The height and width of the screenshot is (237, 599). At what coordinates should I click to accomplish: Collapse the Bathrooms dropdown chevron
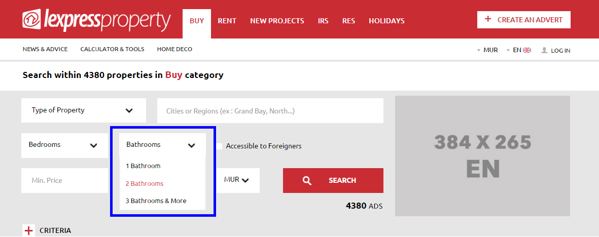[x=191, y=145]
